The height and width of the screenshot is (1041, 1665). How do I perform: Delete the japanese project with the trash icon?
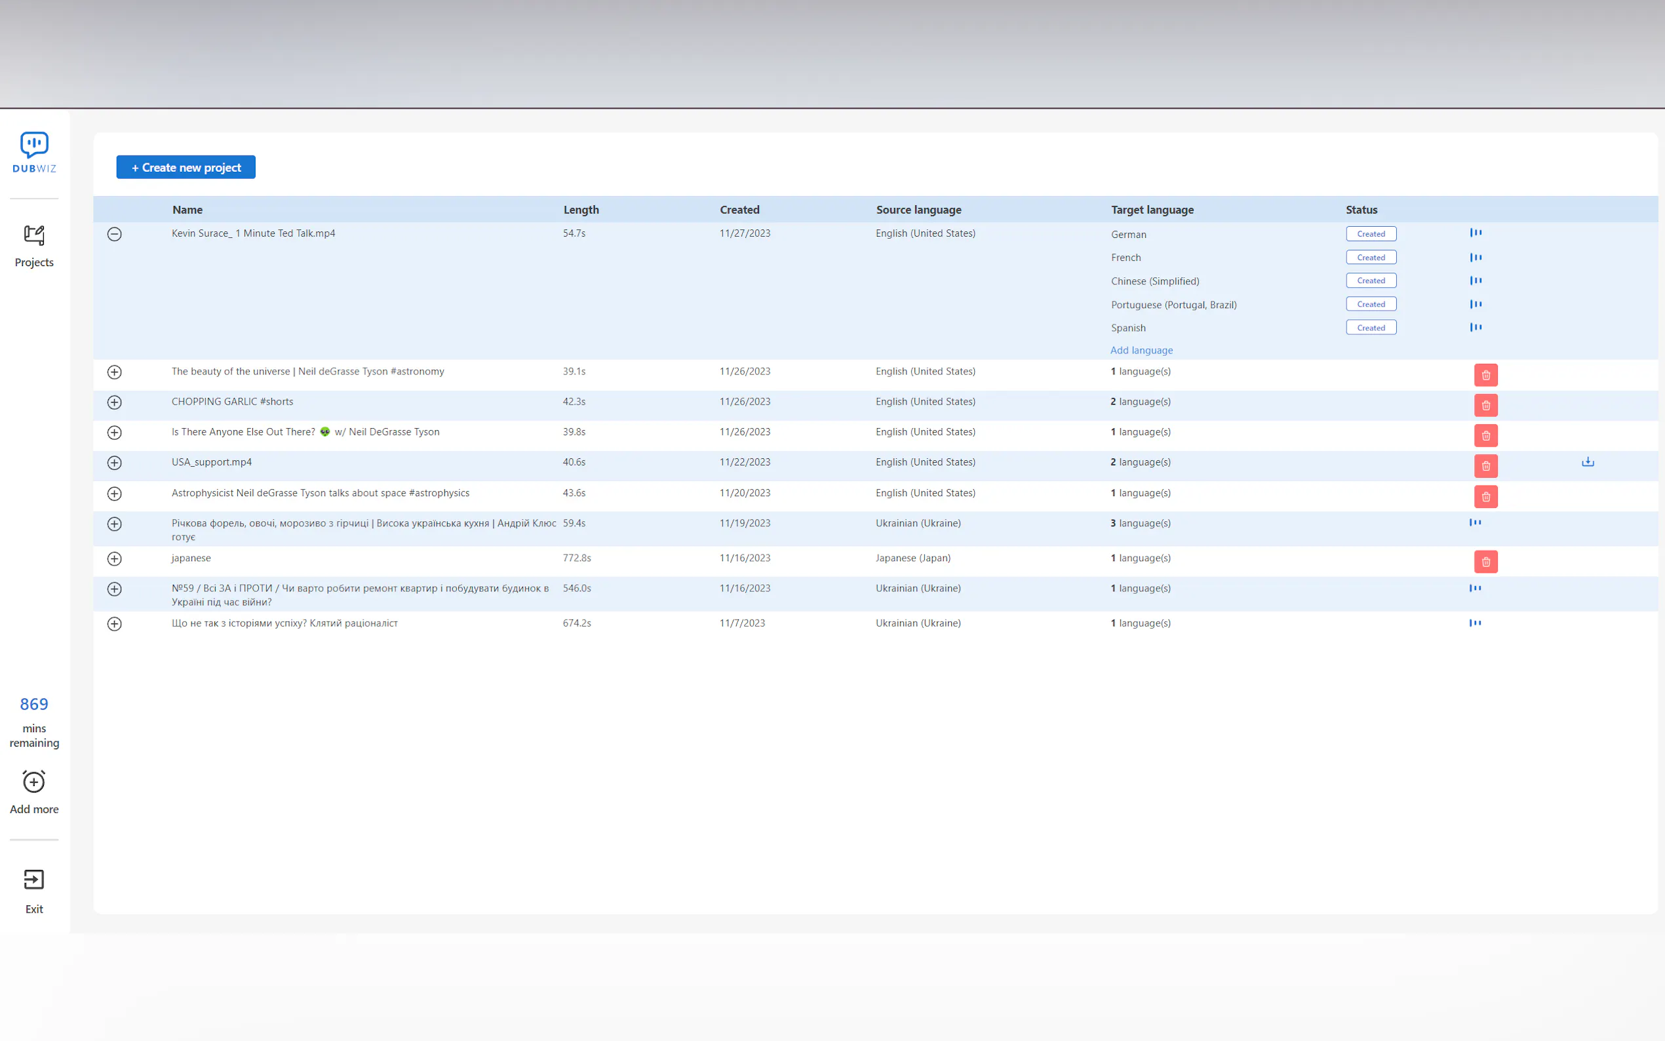pos(1485,562)
